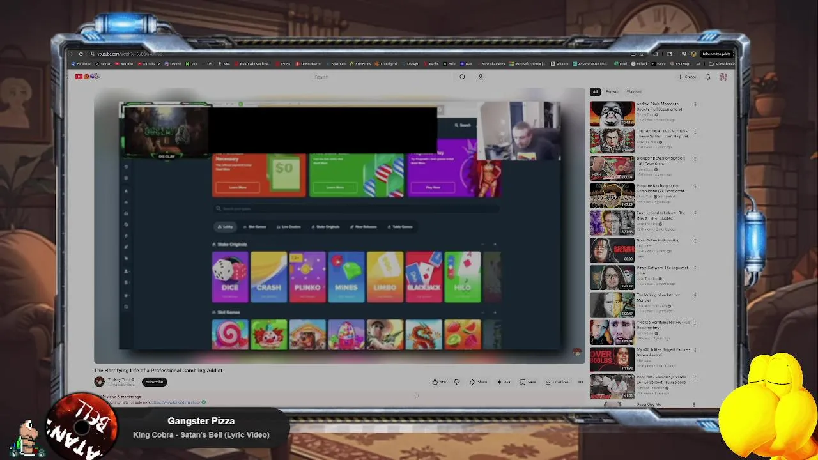Reload the browser page
This screenshot has height=460, width=818.
tap(81, 54)
